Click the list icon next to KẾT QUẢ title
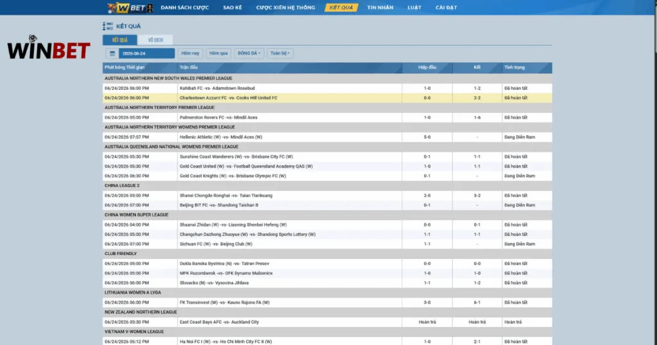657x345 pixels. pos(108,26)
